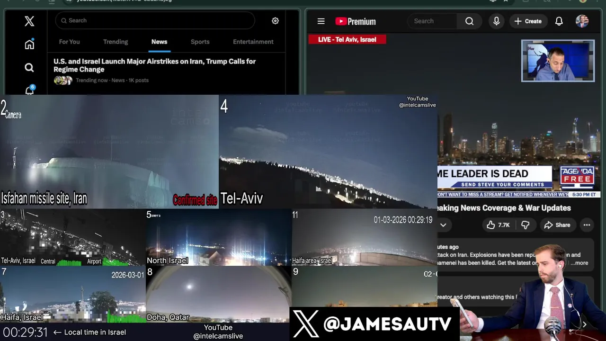The image size is (606, 341).
Task: Open the YouTube hamburger guide menu
Action: pyautogui.click(x=321, y=21)
